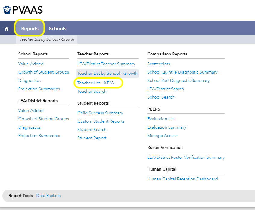Open Data Packets in Report Tools

tap(48, 196)
